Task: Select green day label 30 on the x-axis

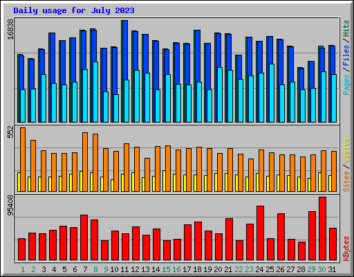Action: click(322, 269)
